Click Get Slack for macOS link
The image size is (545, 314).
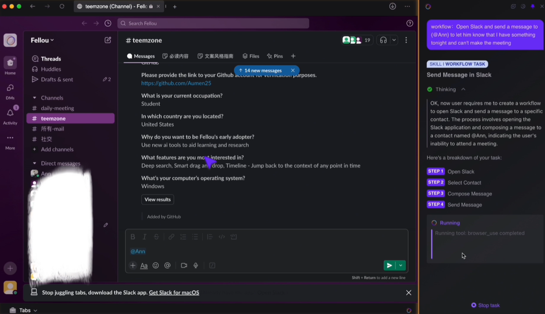click(174, 293)
